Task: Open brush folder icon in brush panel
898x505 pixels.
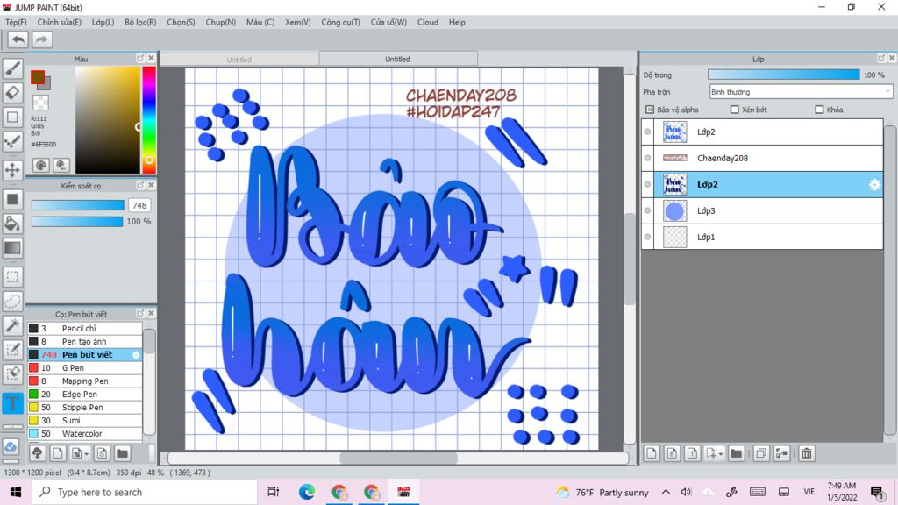Action: click(122, 453)
